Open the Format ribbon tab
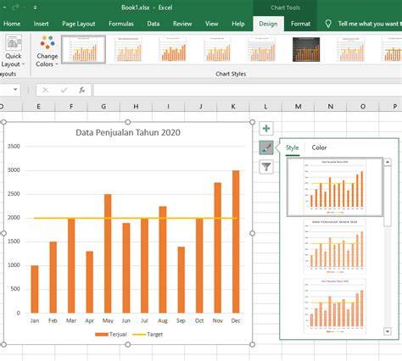 click(x=300, y=24)
